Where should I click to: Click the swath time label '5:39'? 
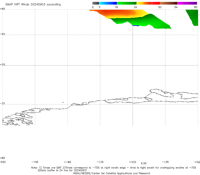[x=144, y=163]
